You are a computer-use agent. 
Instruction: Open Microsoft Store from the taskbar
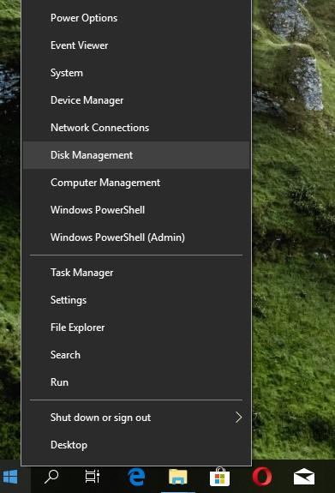pos(219,477)
